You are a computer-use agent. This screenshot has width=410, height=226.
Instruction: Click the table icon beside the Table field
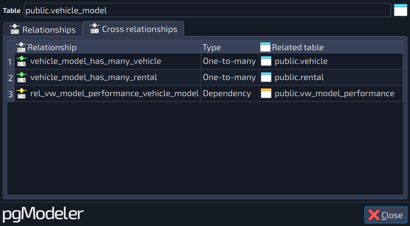click(400, 10)
